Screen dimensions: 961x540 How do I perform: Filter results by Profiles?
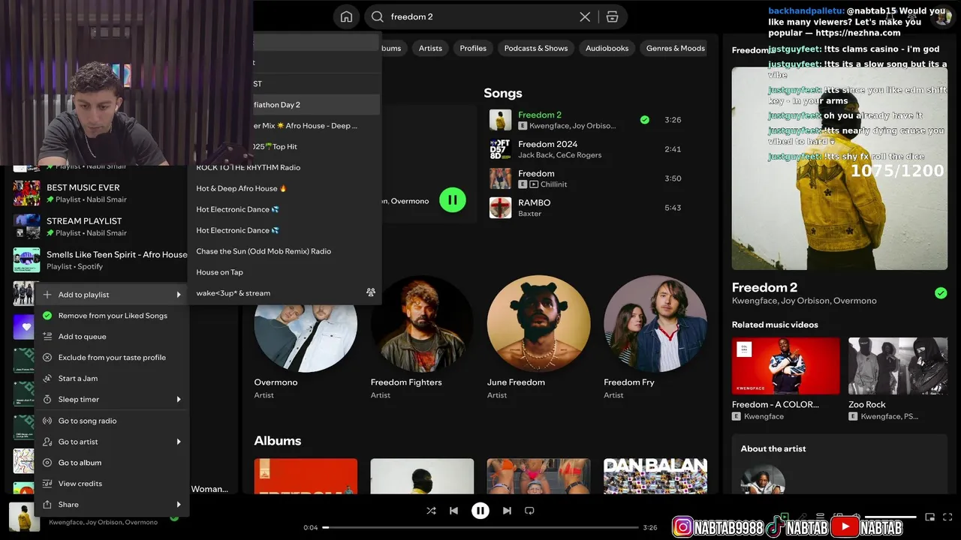click(473, 48)
